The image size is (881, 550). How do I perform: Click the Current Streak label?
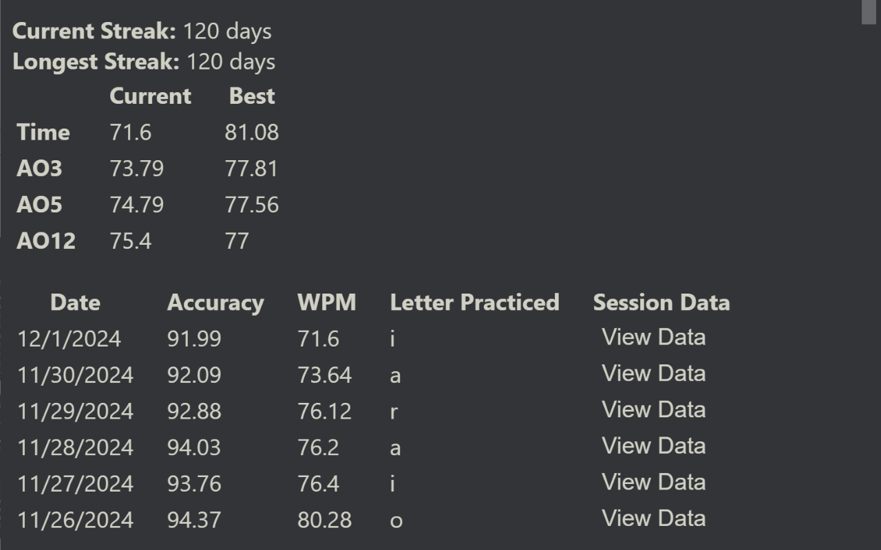coord(94,31)
